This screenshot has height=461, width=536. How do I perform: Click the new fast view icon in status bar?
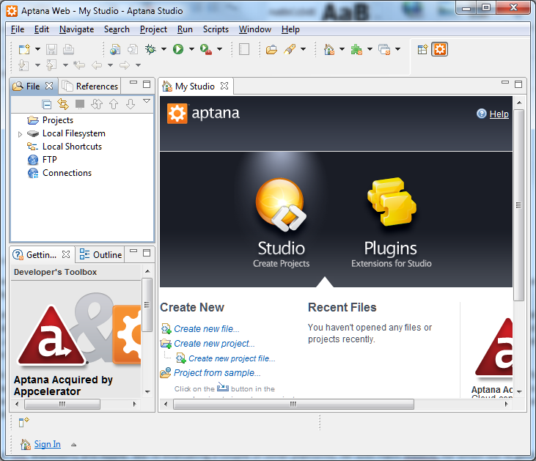pyautogui.click(x=23, y=422)
